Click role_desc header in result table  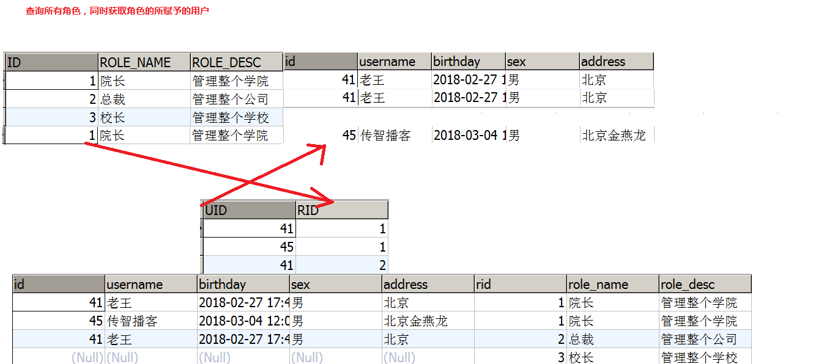point(705,284)
